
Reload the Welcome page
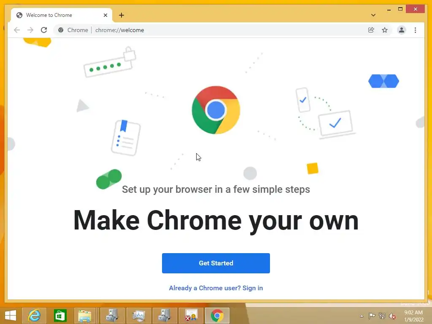pos(44,30)
